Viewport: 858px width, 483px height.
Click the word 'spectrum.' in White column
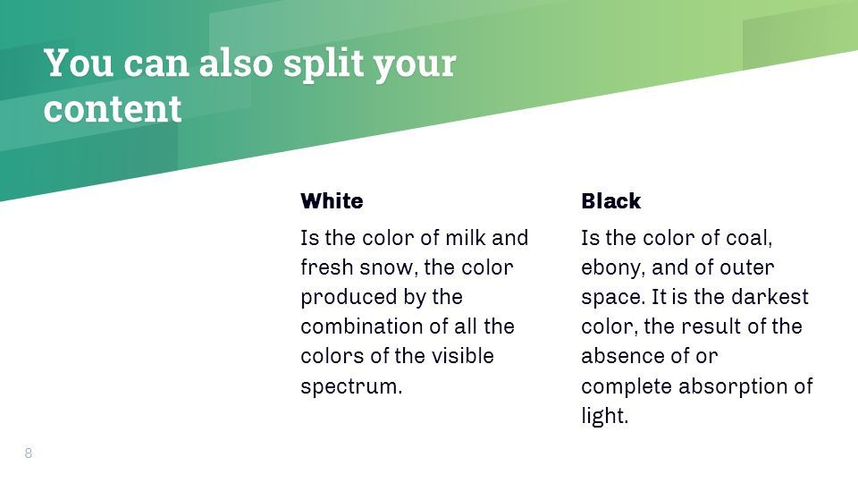tap(351, 386)
